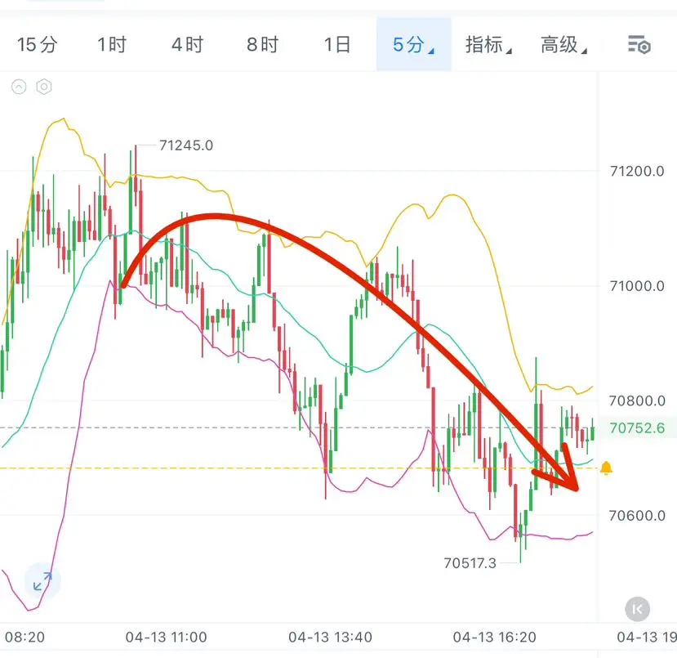Switch to the 15分 timeframe tab
The width and height of the screenshot is (677, 658).
[37, 44]
